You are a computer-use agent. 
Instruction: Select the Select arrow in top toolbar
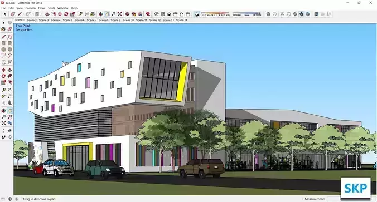pos(5,14)
